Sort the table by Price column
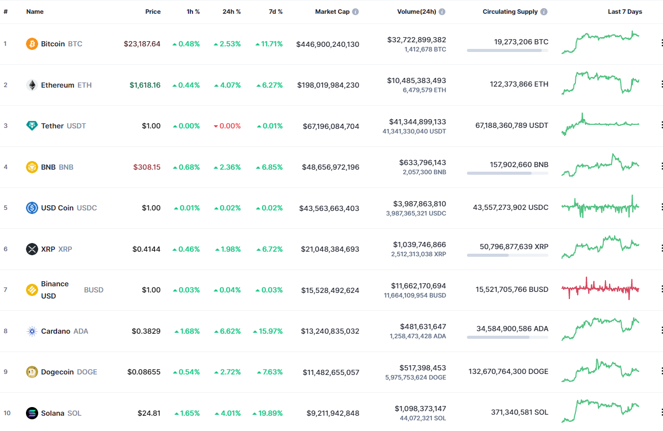Screen dimensions: 663x431 [153, 11]
